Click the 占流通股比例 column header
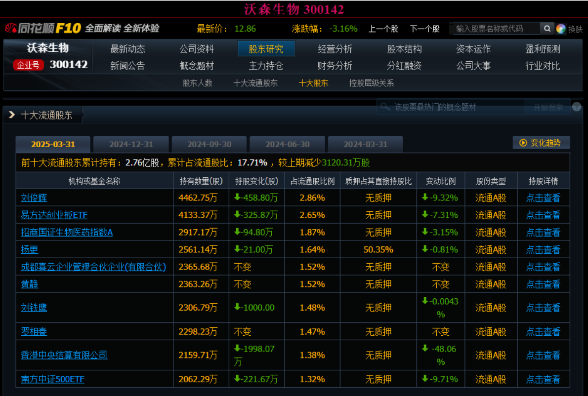Screen dimensions: 588x396 312,181
